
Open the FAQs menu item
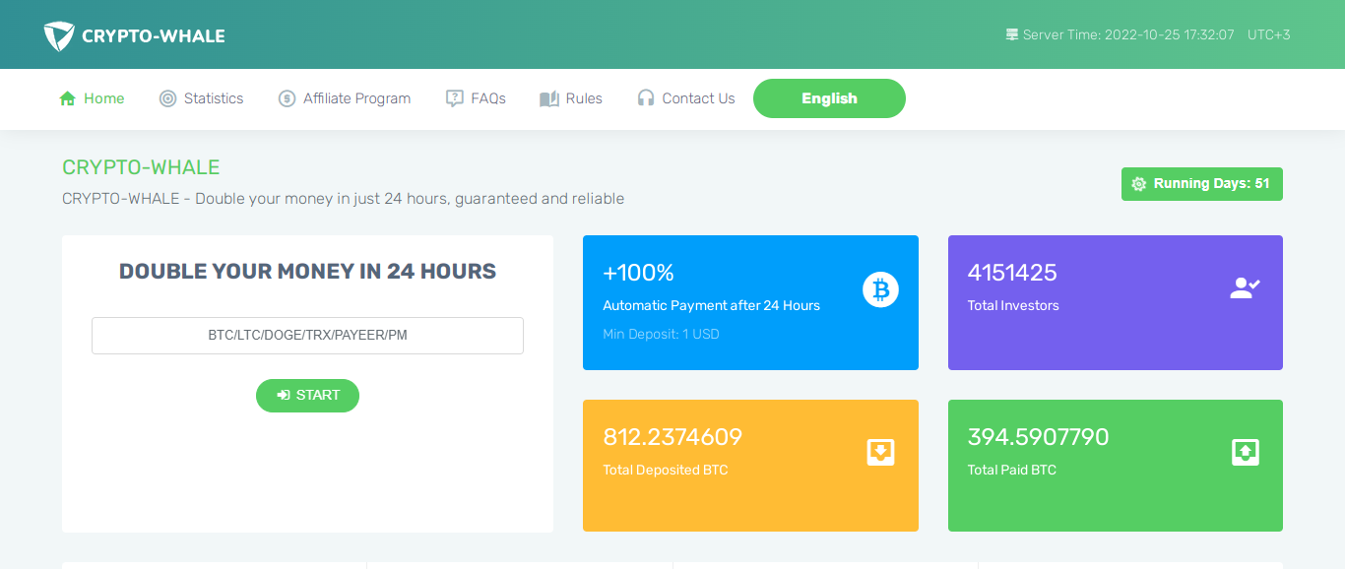click(x=487, y=98)
